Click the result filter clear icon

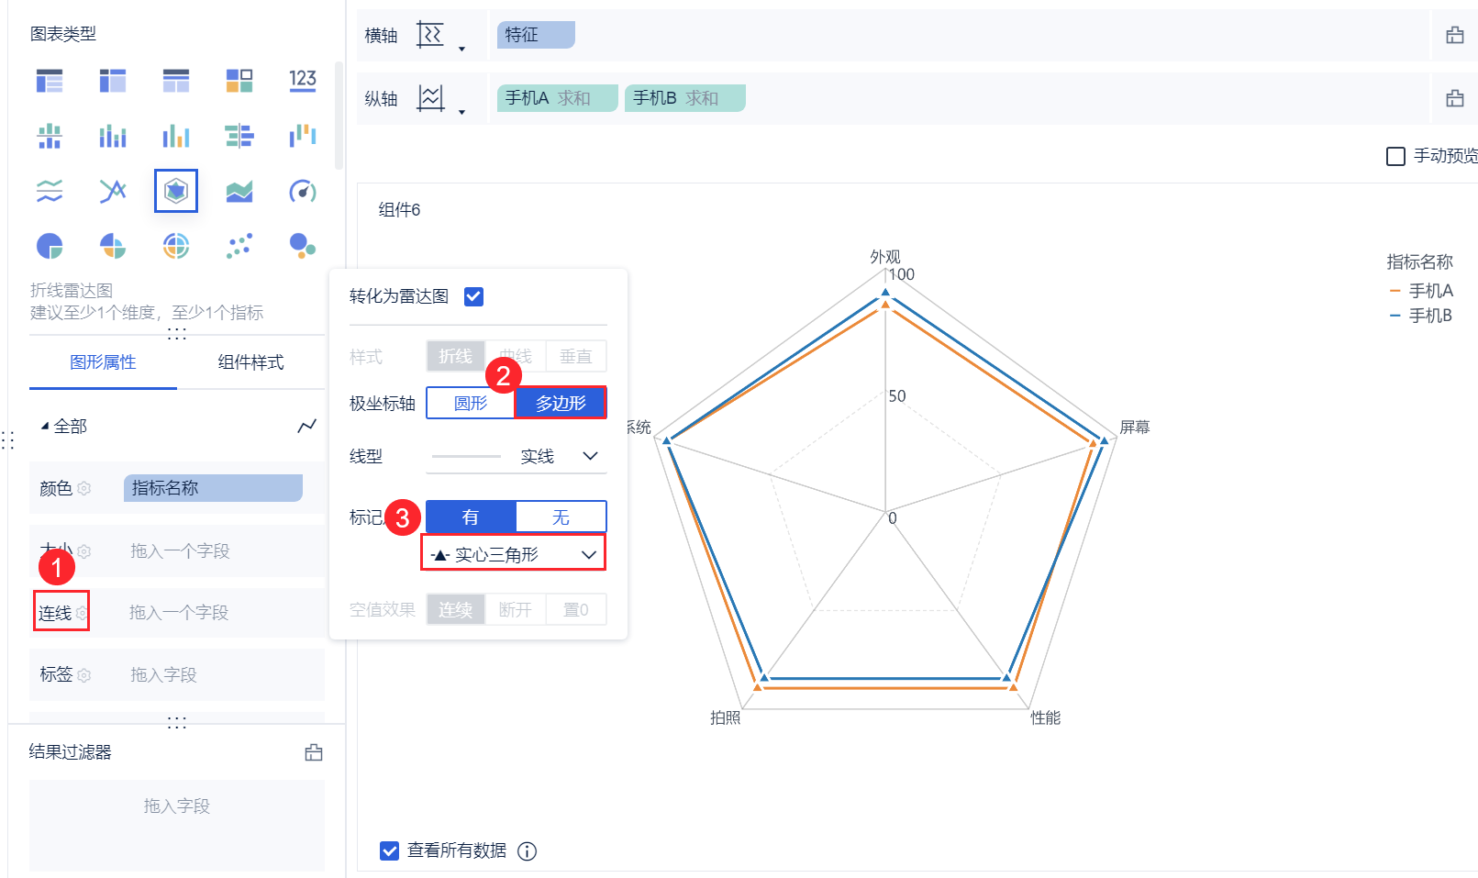coord(314,752)
